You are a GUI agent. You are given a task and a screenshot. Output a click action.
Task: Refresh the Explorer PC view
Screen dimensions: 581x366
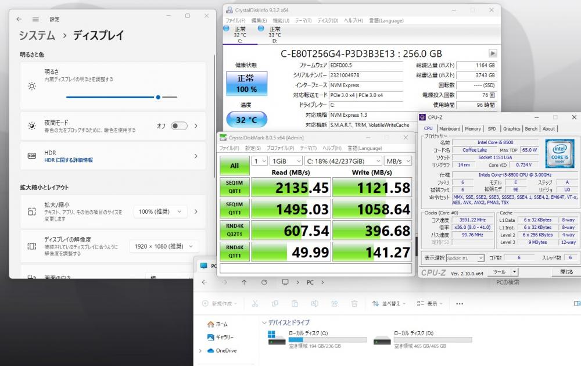click(x=264, y=282)
